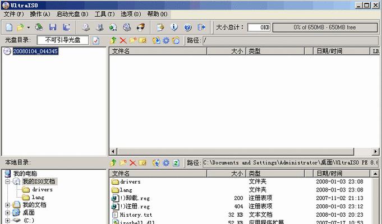Click the Add files icon in main toolbar

click(160, 27)
